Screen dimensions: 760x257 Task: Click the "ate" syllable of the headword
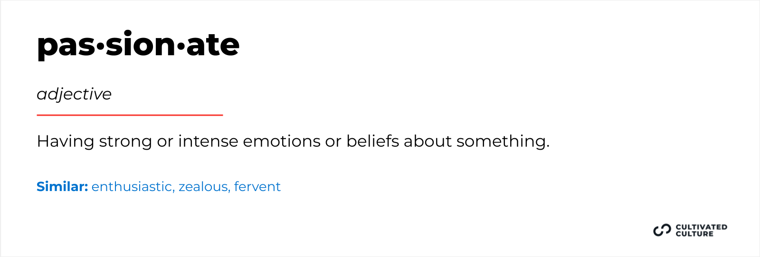[x=213, y=45]
